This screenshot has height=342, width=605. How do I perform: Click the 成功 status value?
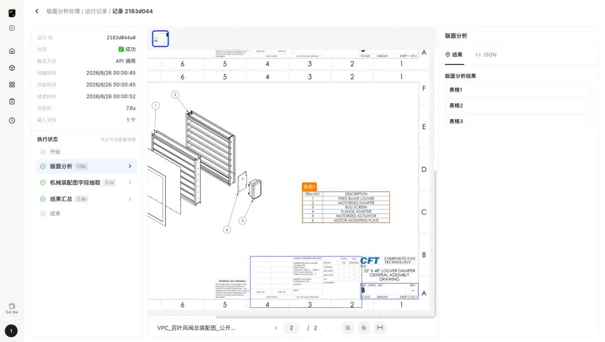127,49
